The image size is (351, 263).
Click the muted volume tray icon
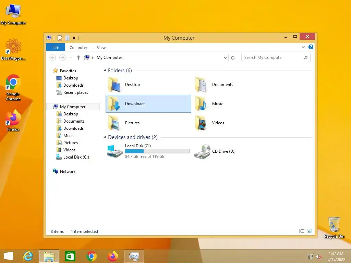[x=319, y=256]
